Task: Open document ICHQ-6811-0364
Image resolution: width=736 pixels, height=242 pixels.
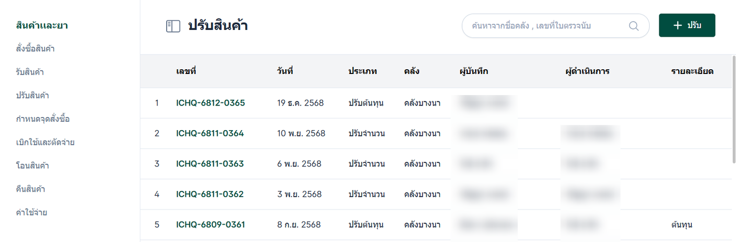Action: (210, 133)
